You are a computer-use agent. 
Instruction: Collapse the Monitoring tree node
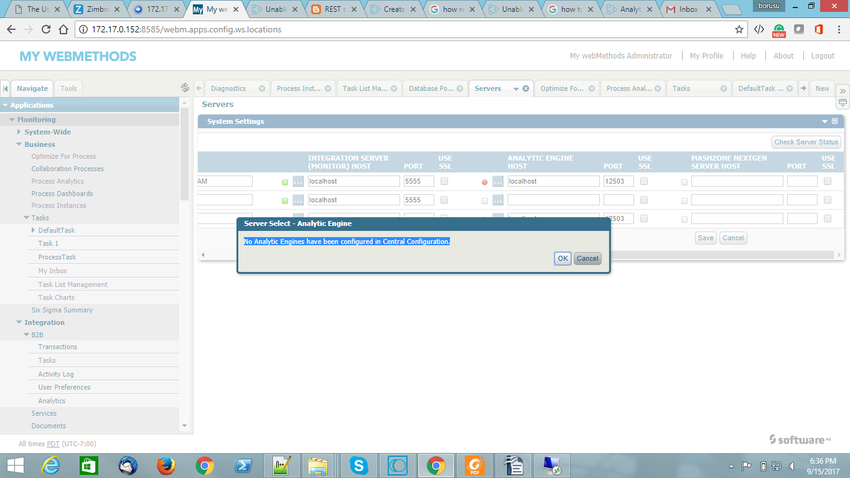(x=12, y=119)
